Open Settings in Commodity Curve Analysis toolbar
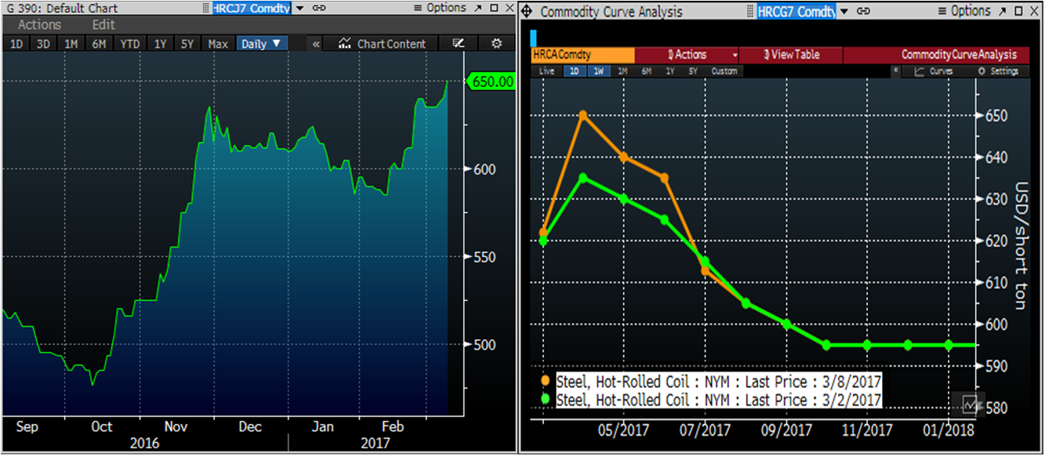The width and height of the screenshot is (1045, 456). (x=998, y=71)
